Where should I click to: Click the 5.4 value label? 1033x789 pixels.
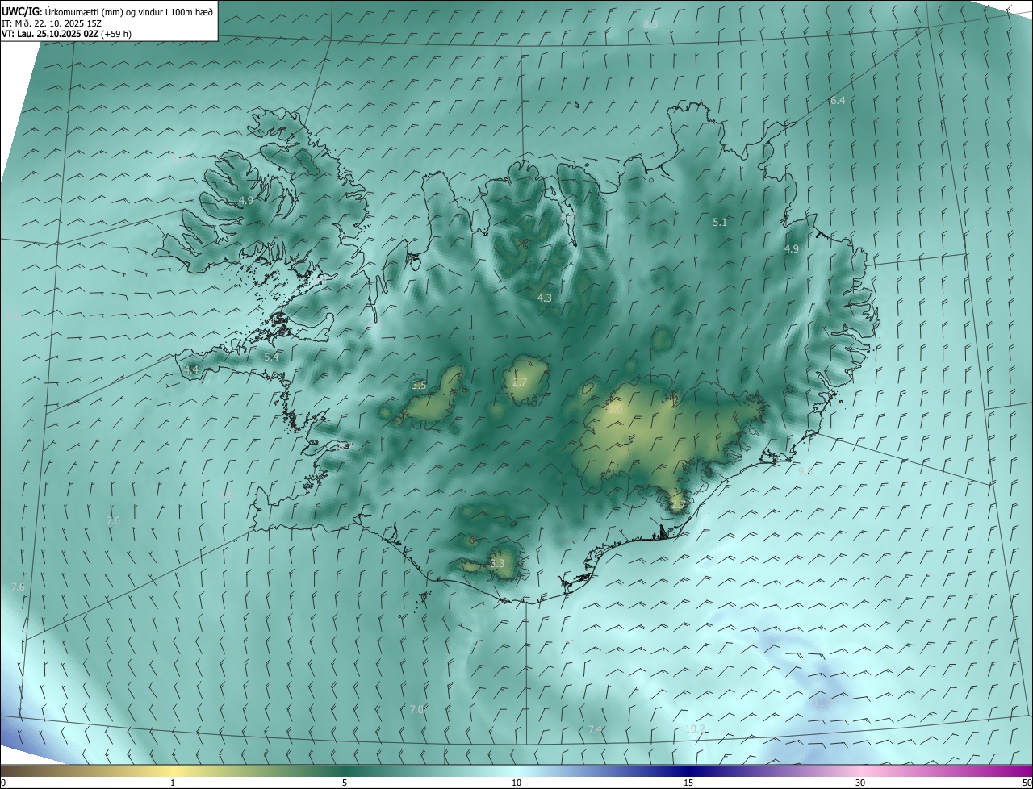click(271, 357)
